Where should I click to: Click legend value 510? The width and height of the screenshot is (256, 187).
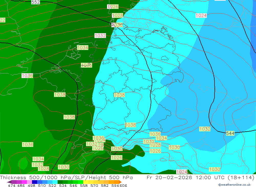42,186
